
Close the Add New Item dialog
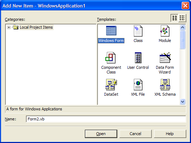click(185, 6)
